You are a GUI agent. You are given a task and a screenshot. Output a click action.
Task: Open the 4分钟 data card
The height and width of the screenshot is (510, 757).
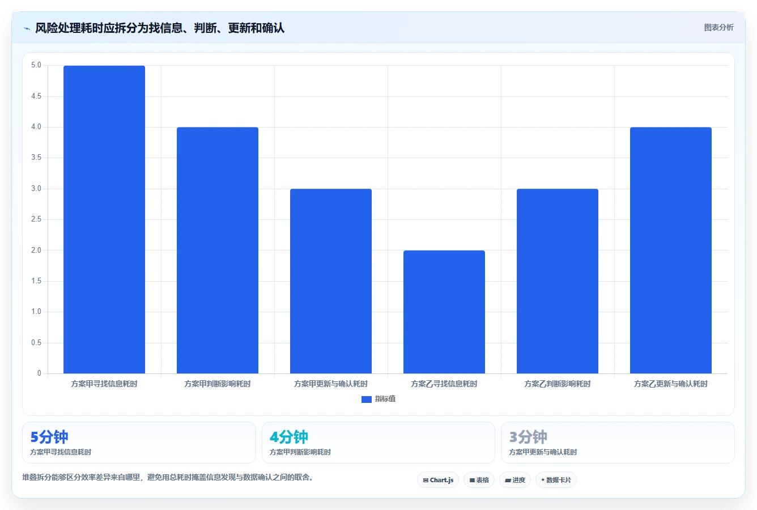pyautogui.click(x=378, y=443)
